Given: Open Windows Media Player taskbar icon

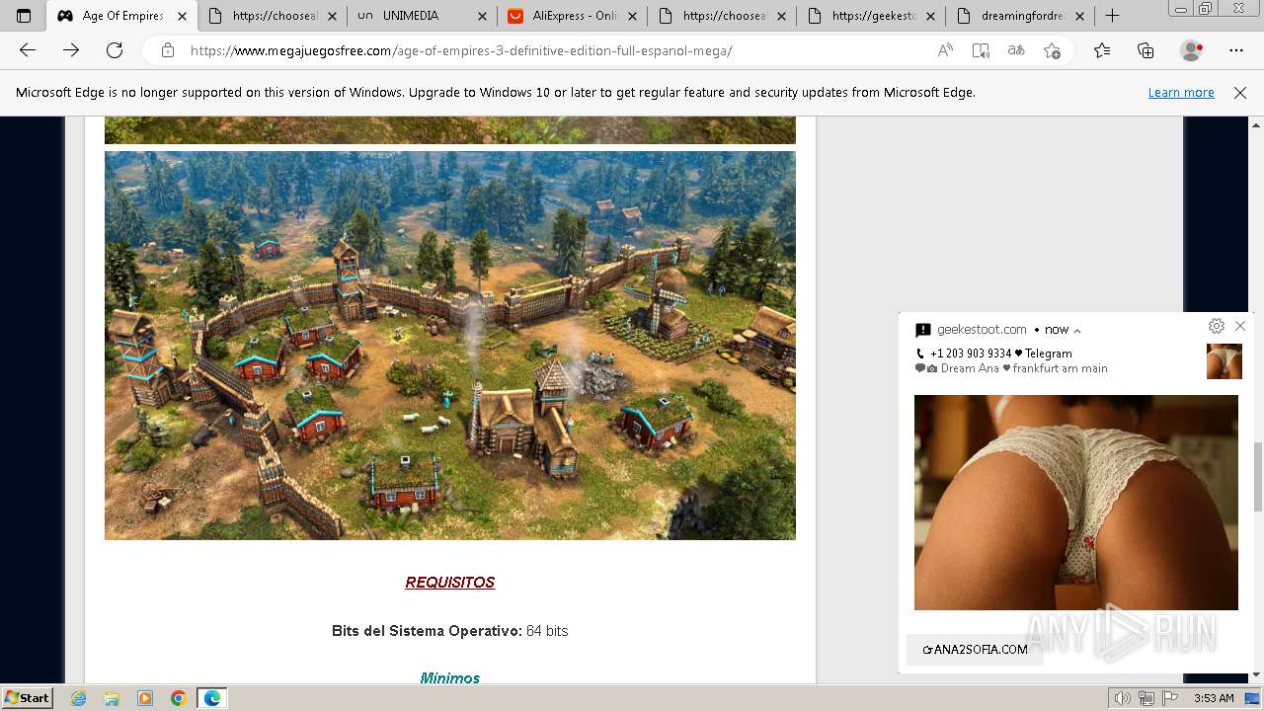Looking at the screenshot, I should [x=145, y=698].
